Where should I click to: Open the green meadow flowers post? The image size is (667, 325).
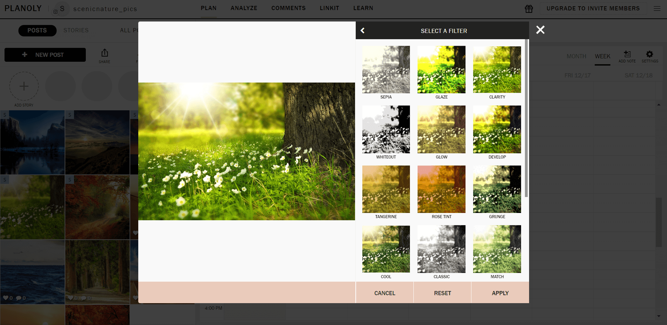[x=32, y=207]
